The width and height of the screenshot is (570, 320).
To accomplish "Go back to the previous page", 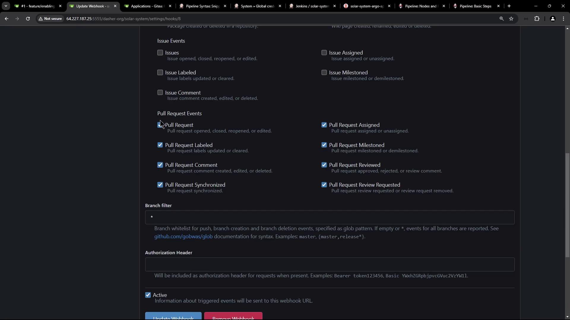I will point(7,19).
